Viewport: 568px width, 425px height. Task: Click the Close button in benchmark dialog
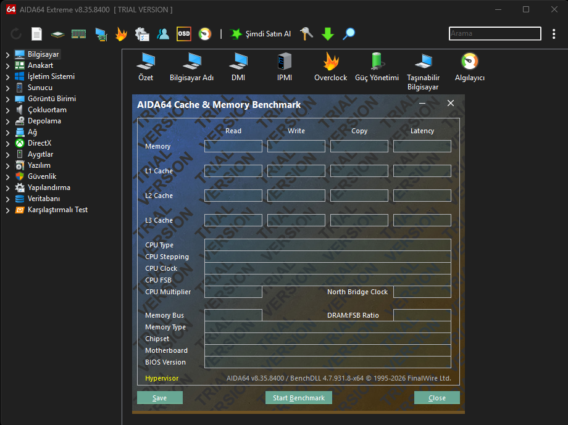click(x=437, y=397)
